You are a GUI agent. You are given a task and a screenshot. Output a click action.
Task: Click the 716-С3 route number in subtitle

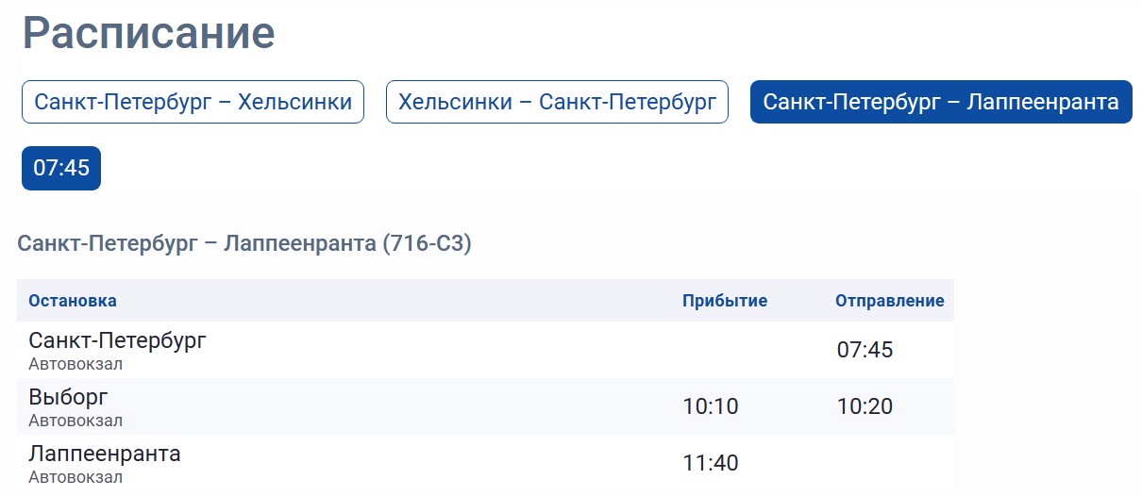(x=427, y=244)
